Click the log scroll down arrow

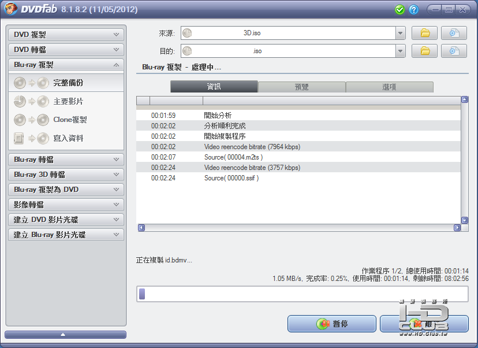(x=465, y=220)
